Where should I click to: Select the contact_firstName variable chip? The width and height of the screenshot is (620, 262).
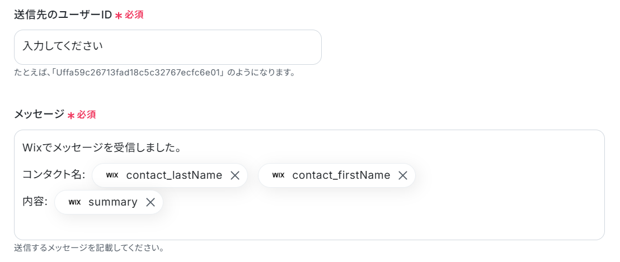(x=336, y=175)
